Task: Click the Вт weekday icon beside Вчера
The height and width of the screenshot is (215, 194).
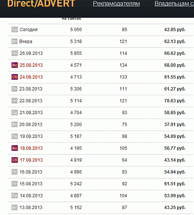Action: pyautogui.click(x=15, y=41)
